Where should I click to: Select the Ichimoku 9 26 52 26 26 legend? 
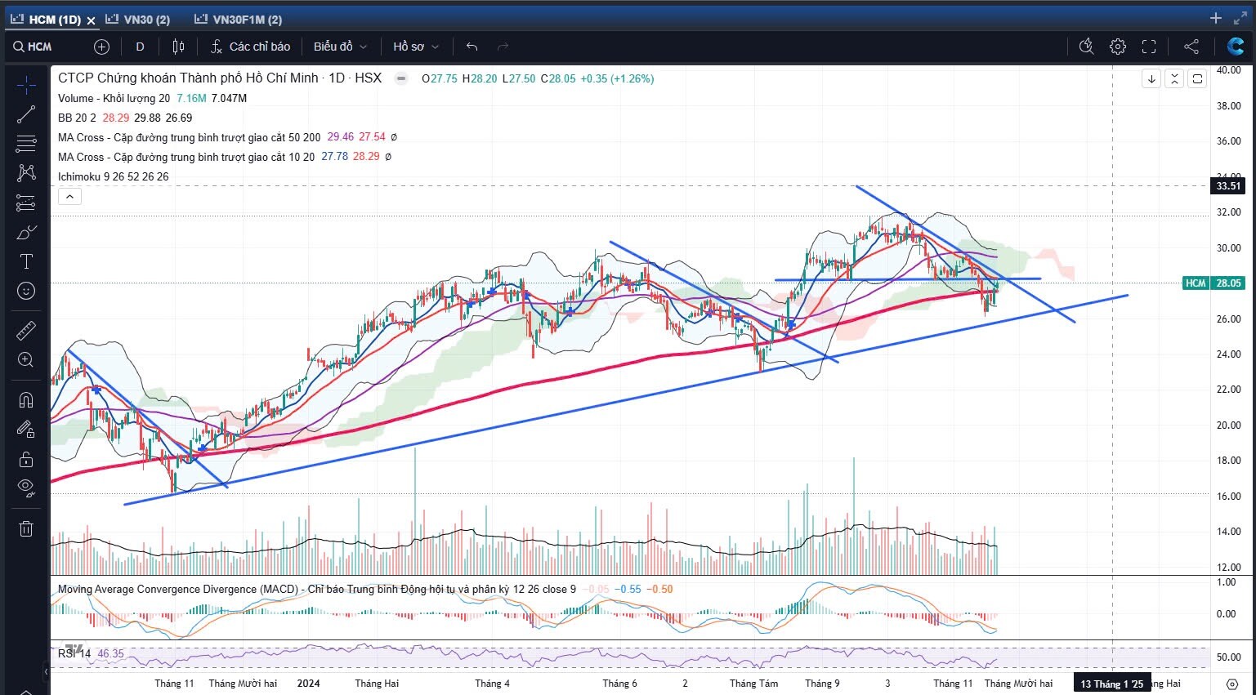click(113, 176)
